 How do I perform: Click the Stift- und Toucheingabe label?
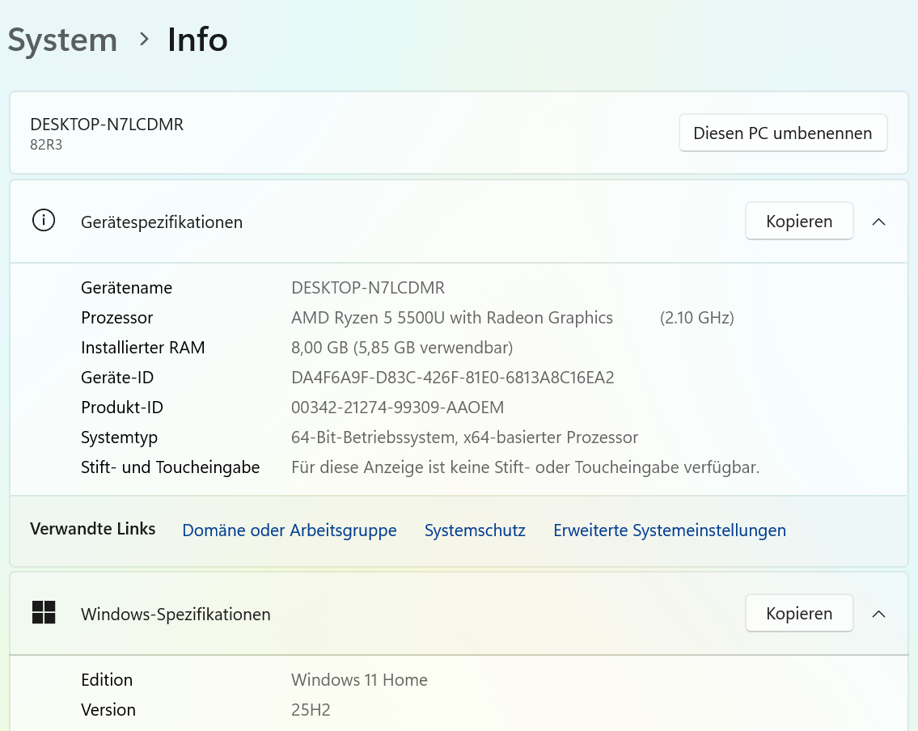tap(171, 467)
